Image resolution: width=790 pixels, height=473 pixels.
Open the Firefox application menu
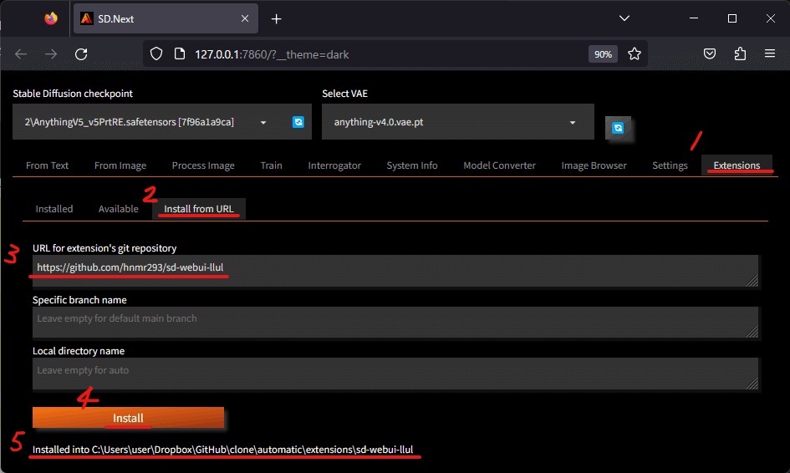tap(770, 53)
